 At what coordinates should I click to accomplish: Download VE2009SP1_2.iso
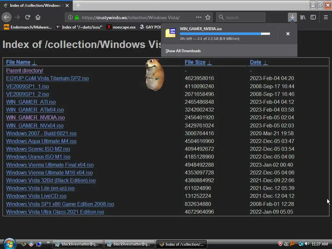(x=28, y=94)
